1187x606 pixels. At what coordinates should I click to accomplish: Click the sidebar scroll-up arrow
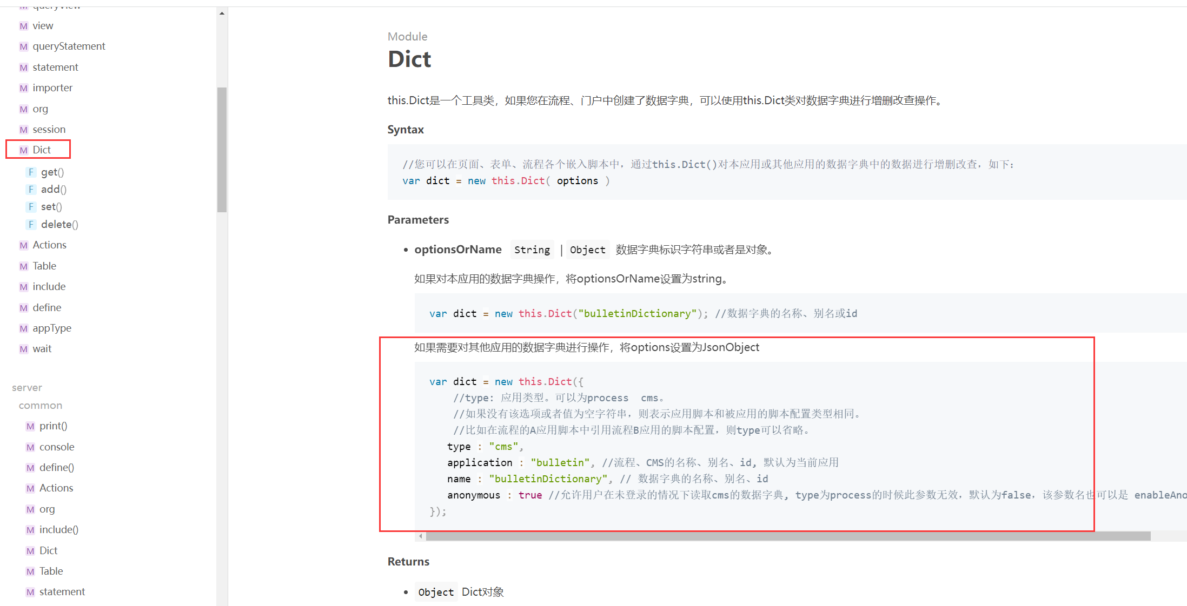click(222, 13)
